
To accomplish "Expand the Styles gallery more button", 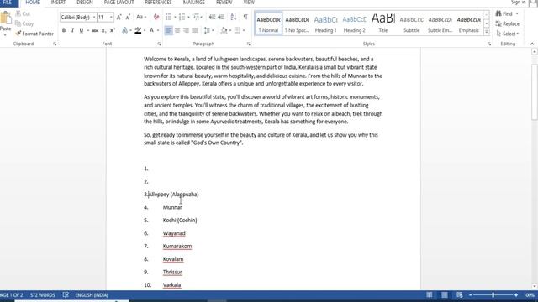I will [x=486, y=32].
